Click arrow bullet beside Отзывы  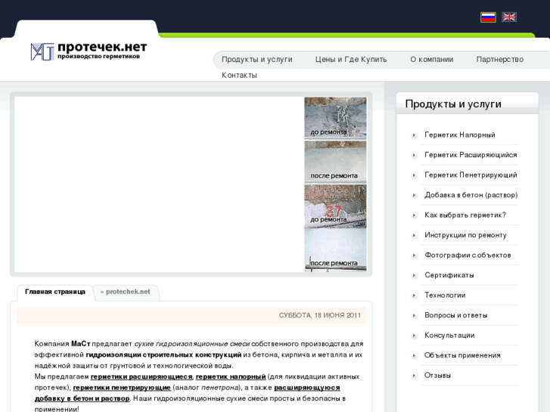pos(415,376)
